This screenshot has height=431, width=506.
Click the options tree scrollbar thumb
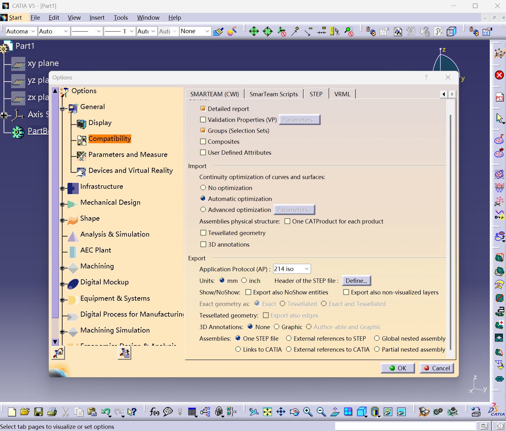(55, 206)
